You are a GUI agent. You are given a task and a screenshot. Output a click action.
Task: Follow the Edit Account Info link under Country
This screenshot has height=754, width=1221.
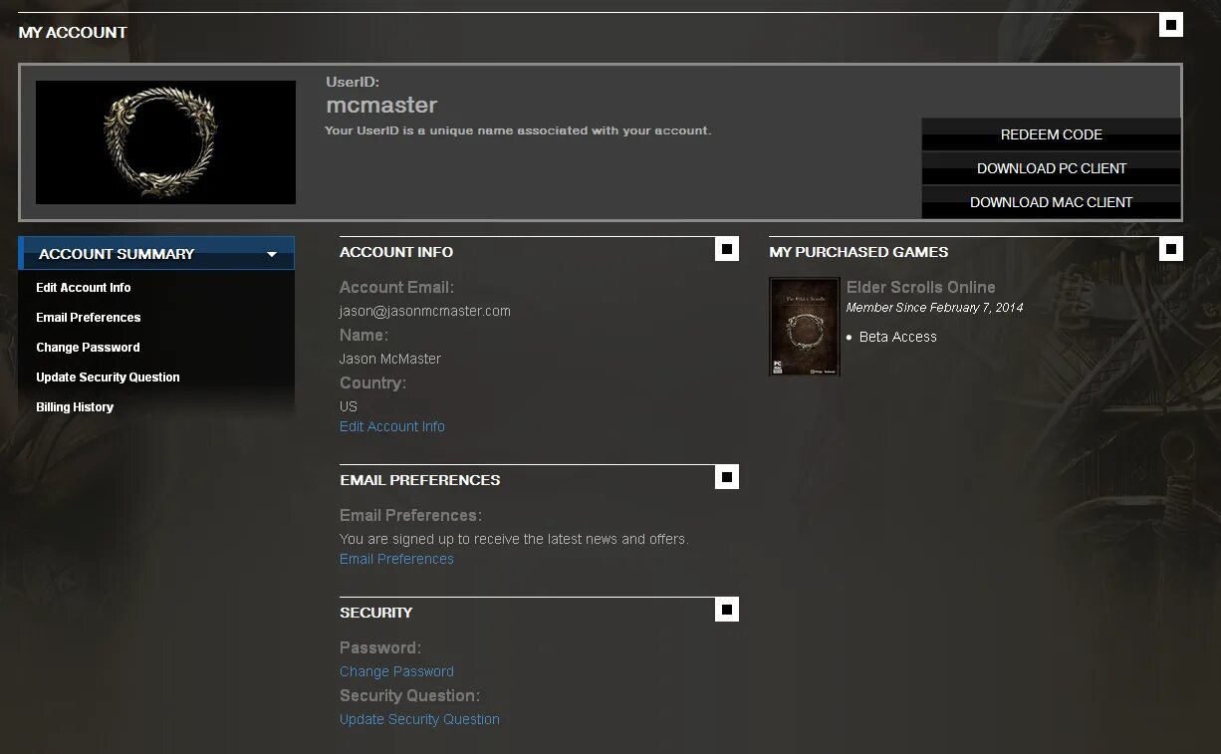(x=392, y=426)
